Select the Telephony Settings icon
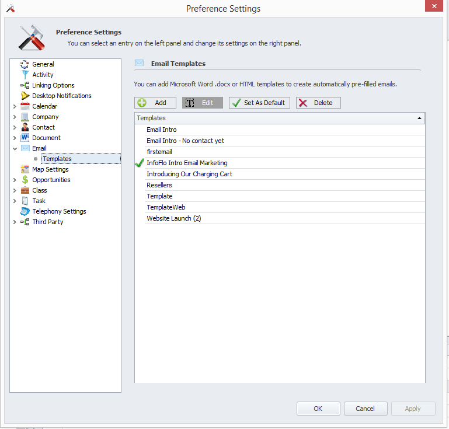Screen dimensions: 449x429 click(x=25, y=211)
